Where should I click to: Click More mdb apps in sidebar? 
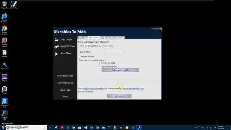click(x=65, y=83)
